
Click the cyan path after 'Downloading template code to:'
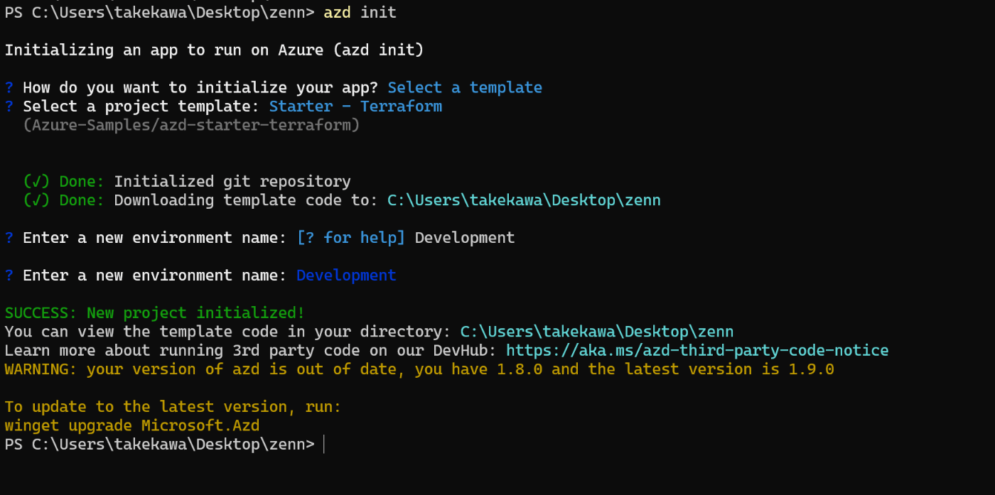(524, 200)
